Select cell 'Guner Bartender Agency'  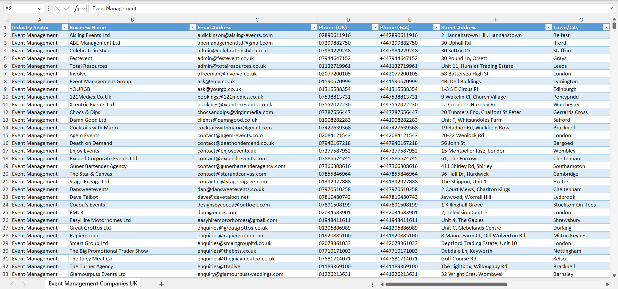132,166
